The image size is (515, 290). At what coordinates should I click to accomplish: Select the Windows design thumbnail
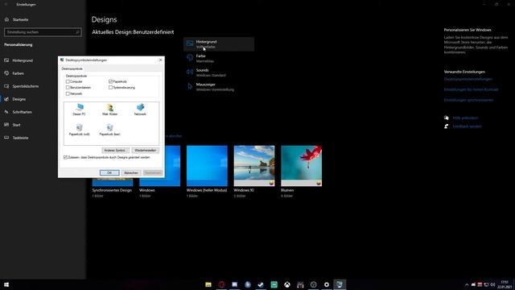172,166
